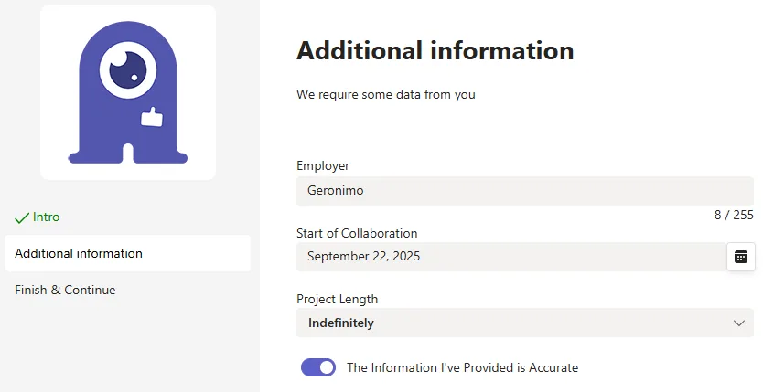Click the mascot's large eye

click(128, 70)
